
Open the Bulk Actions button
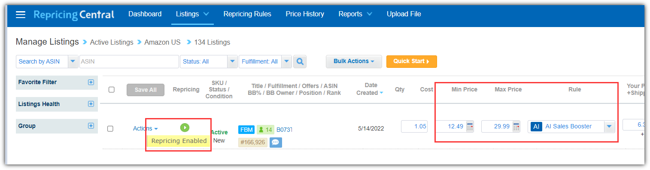pos(354,61)
